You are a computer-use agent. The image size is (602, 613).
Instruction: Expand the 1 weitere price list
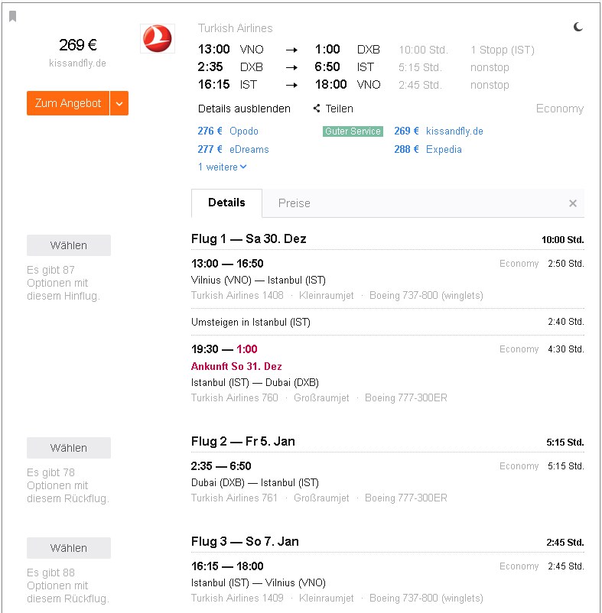[222, 167]
